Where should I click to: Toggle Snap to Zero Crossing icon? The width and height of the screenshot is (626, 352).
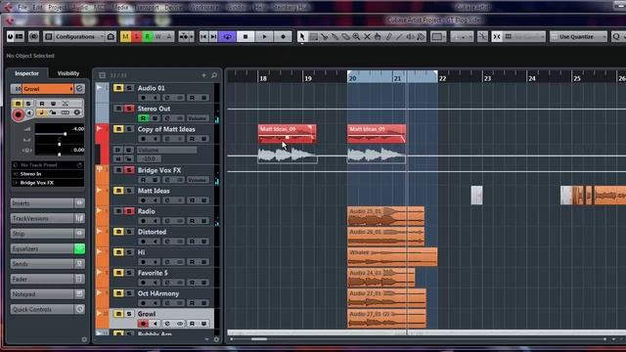pyautogui.click(x=482, y=37)
